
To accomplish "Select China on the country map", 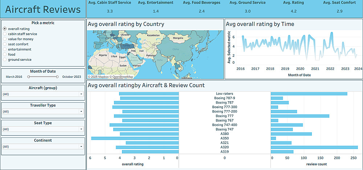I will point(176,49).
